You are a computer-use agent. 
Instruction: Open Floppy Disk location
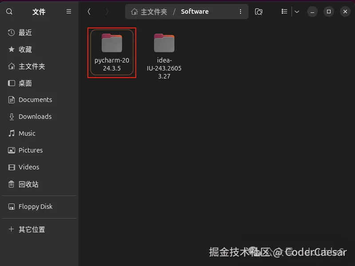coord(39,207)
